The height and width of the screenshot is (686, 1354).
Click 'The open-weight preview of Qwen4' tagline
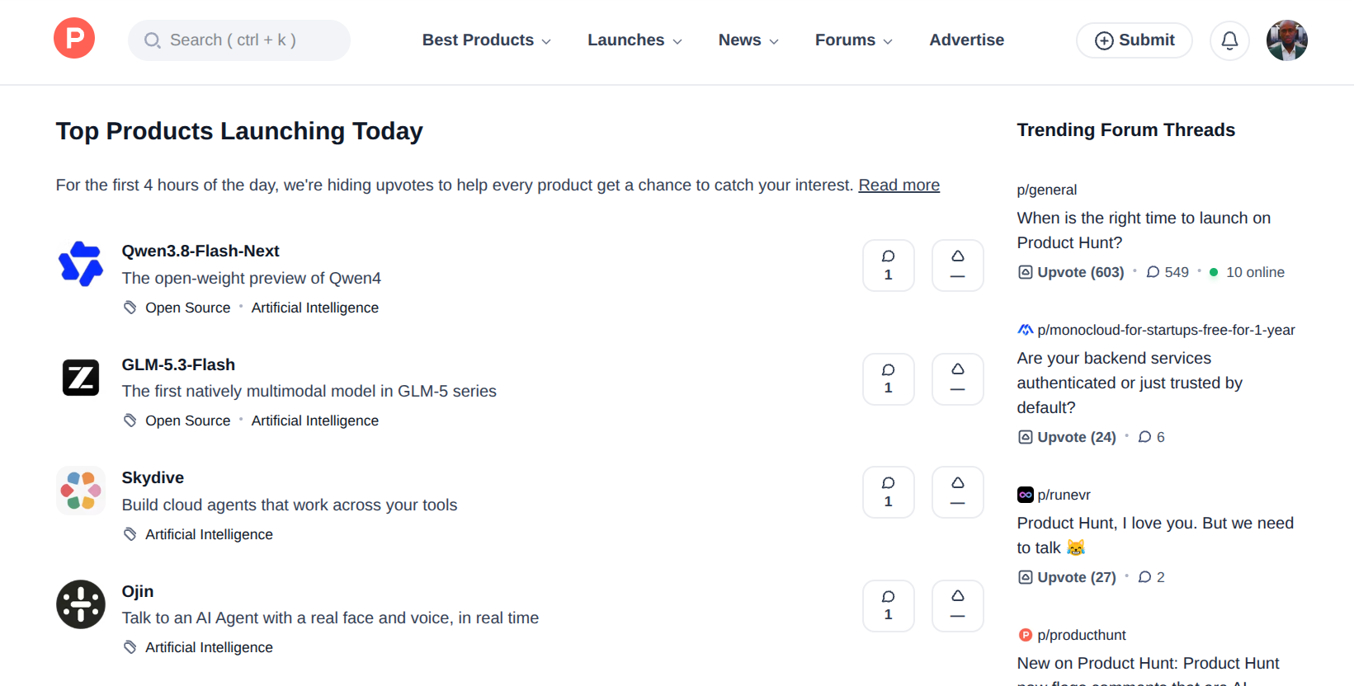[x=252, y=278]
